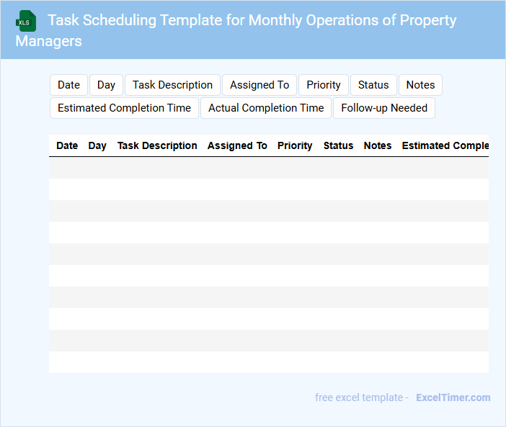Select the Date tag button

[x=68, y=85]
